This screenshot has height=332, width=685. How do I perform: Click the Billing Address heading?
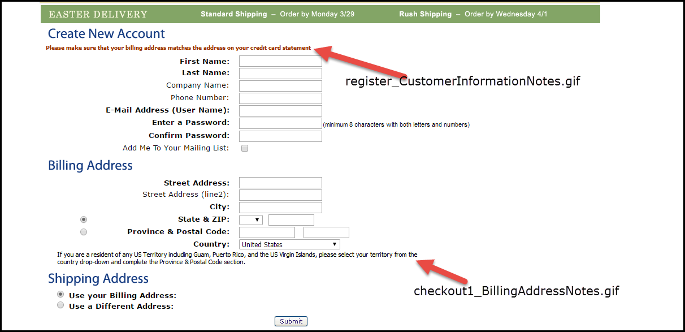pyautogui.click(x=90, y=166)
